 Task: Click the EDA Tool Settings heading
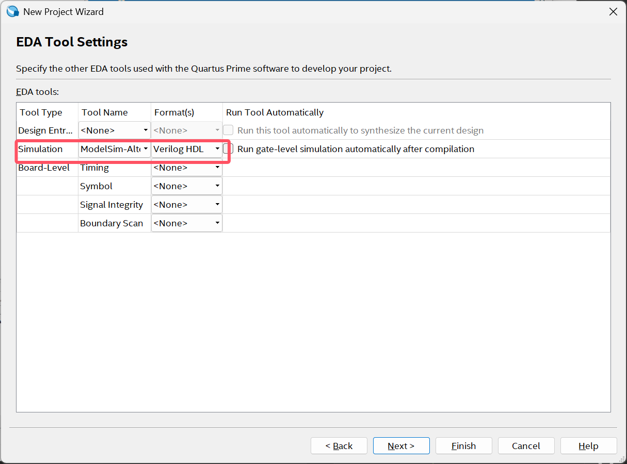[x=72, y=42]
